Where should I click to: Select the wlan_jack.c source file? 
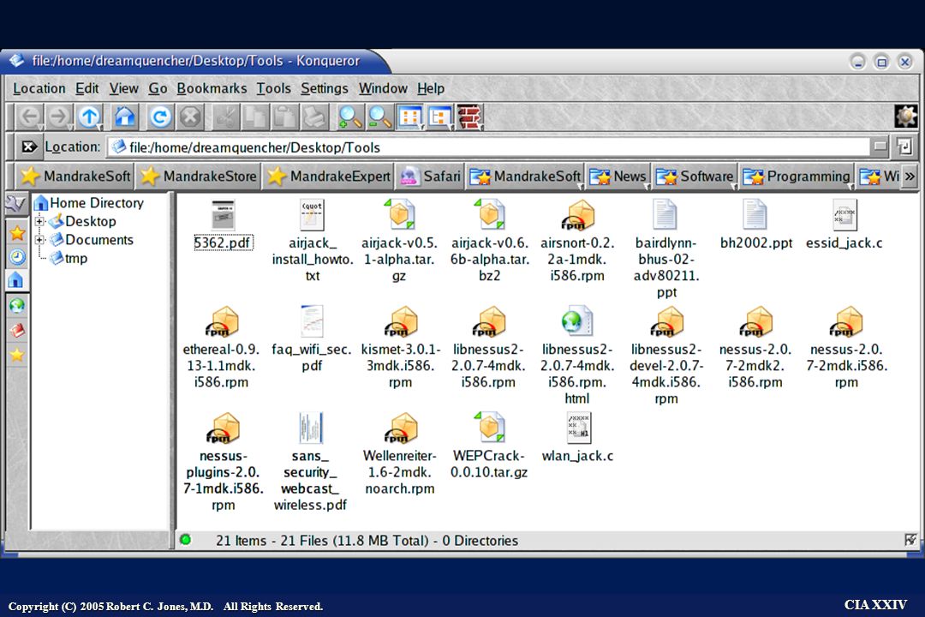577,438
